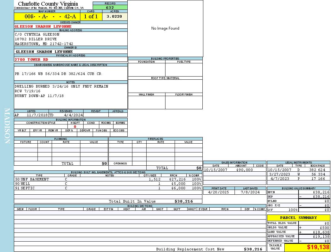331x252 pixels.
Task: Select the taxable value $19,138
Action: click(x=318, y=247)
